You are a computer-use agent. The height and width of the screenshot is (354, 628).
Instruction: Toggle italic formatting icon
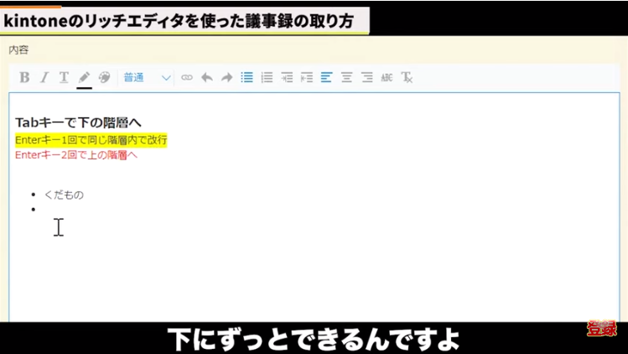(x=44, y=77)
